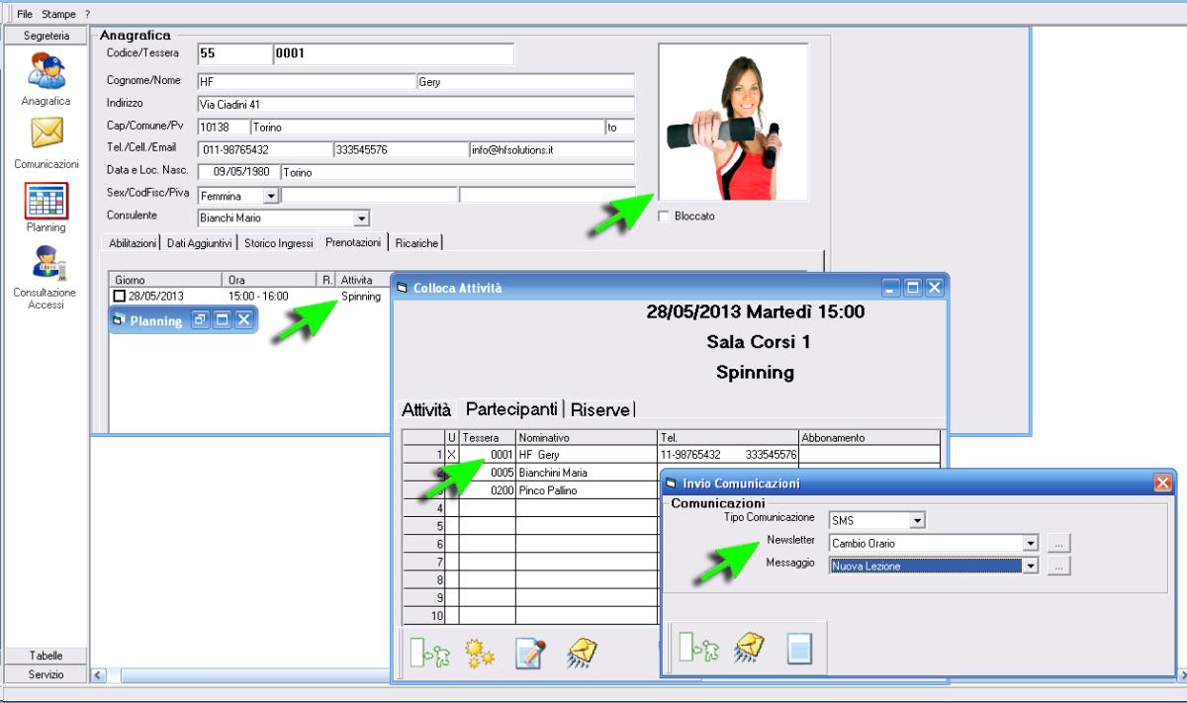
Task: Open the Newsletter Cambio Orario dropdown
Action: pyautogui.click(x=1030, y=543)
